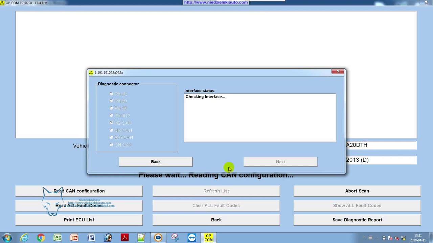Switch to the camera recorder taskbar icon

tap(158, 238)
